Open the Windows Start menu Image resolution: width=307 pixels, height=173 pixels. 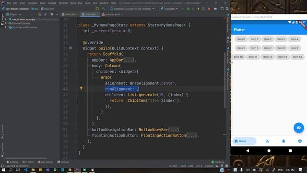(3, 170)
